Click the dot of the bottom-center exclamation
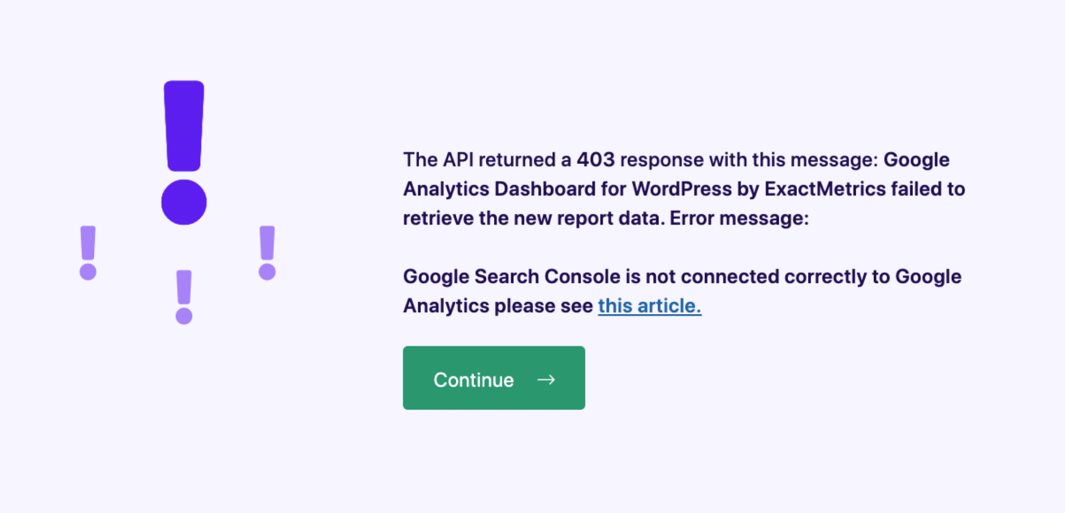 point(184,316)
